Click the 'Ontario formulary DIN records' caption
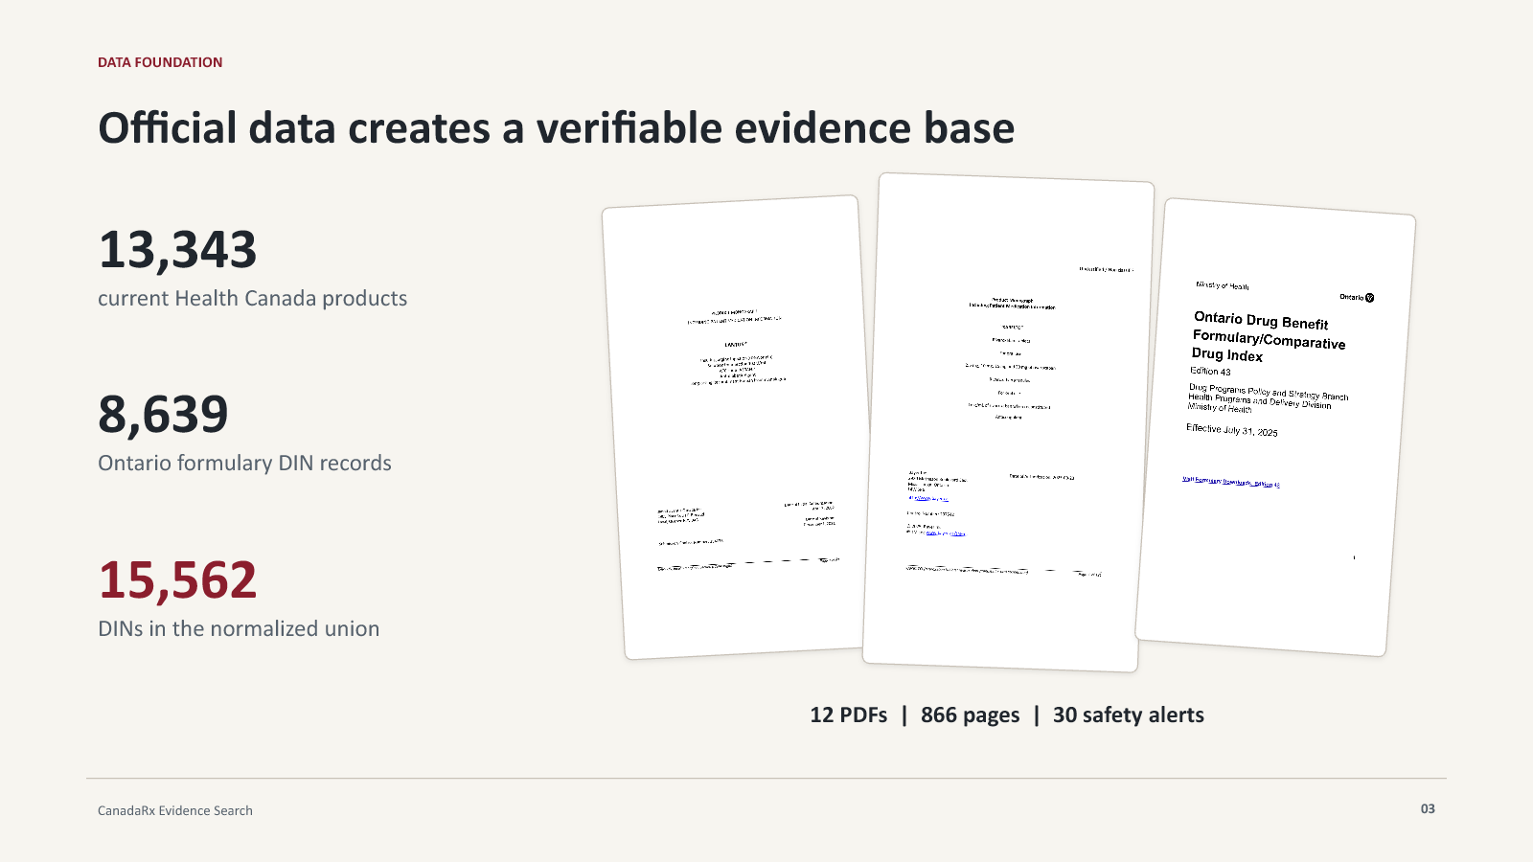1533x862 pixels. coord(244,464)
